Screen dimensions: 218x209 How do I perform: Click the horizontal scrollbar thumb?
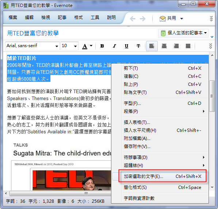pyautogui.click(x=60, y=193)
